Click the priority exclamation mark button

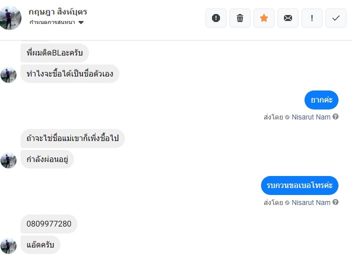click(x=312, y=18)
